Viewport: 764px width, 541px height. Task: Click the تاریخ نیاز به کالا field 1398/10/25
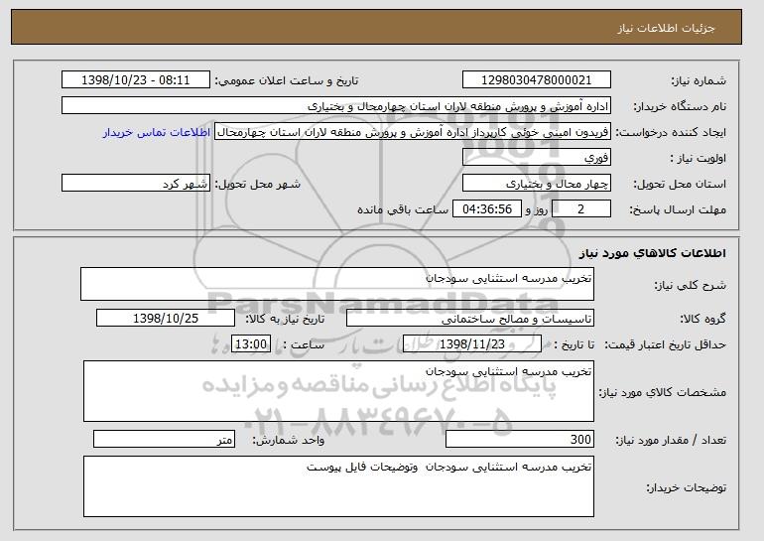[x=166, y=319]
